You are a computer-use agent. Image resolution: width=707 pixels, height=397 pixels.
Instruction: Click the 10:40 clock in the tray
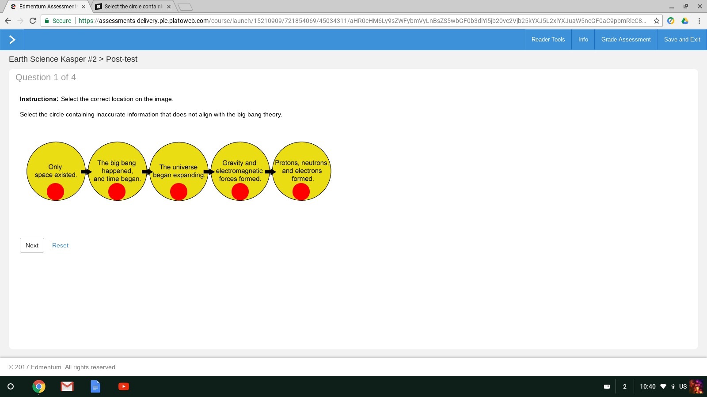pos(648,386)
